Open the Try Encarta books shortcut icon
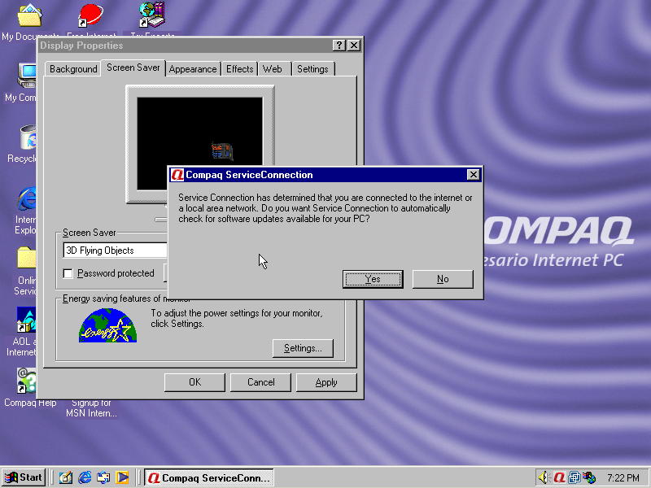Image resolution: width=651 pixels, height=488 pixels. pyautogui.click(x=152, y=15)
